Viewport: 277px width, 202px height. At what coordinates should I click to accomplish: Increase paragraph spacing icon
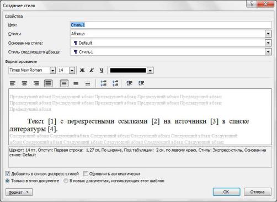[104, 83]
